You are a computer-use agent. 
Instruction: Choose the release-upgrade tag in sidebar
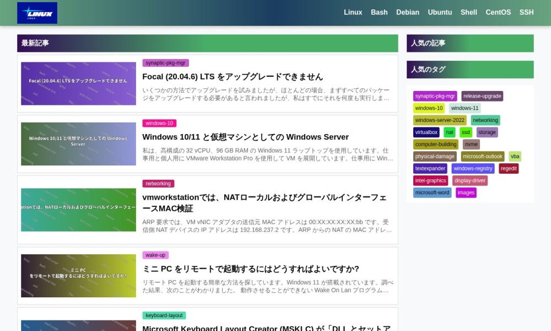pos(482,96)
